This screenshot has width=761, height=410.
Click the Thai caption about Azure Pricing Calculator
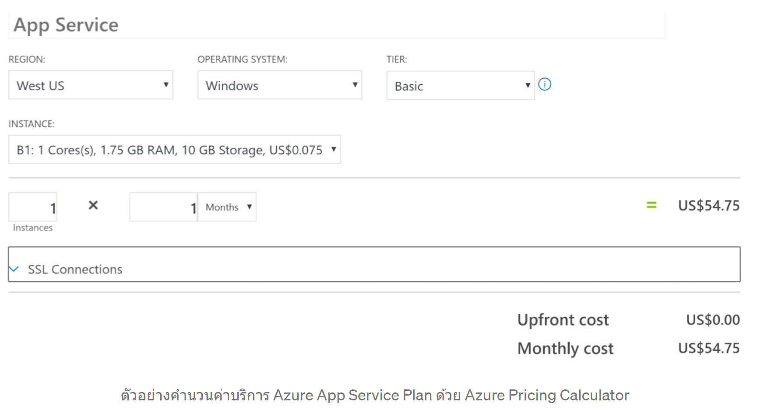(x=375, y=395)
